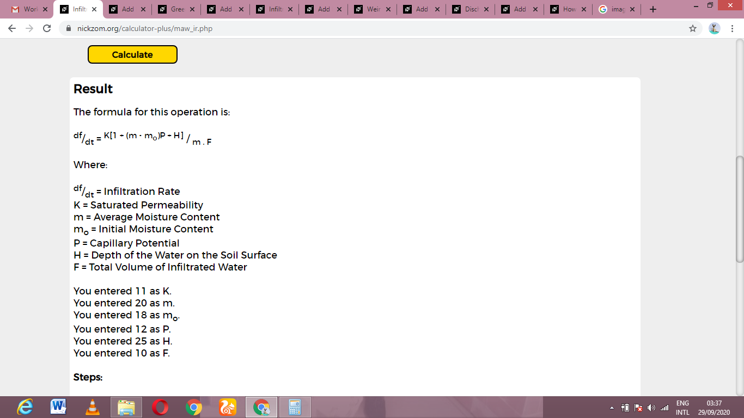Open new tab with plus button

pos(653,9)
